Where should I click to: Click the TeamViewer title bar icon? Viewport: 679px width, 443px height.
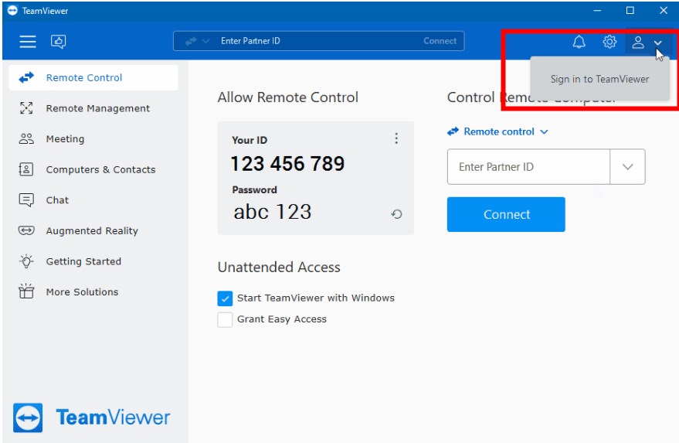[12, 10]
